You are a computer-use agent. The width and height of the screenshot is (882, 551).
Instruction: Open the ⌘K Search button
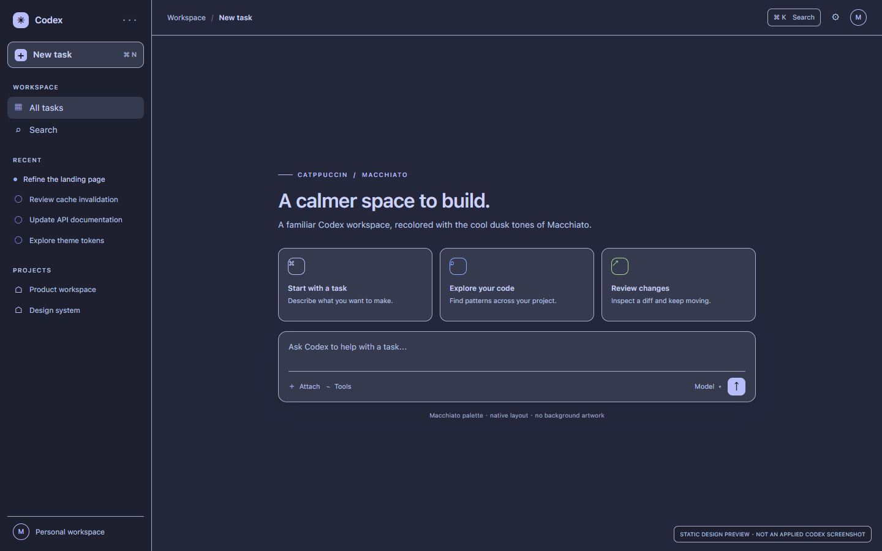tap(794, 17)
